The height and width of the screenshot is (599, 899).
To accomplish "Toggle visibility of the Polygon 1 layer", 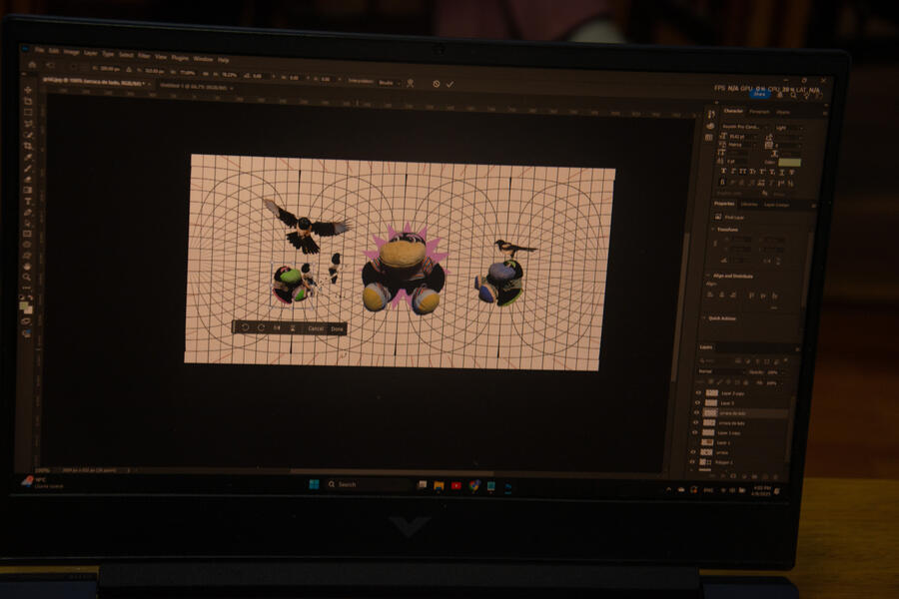I will click(x=693, y=462).
